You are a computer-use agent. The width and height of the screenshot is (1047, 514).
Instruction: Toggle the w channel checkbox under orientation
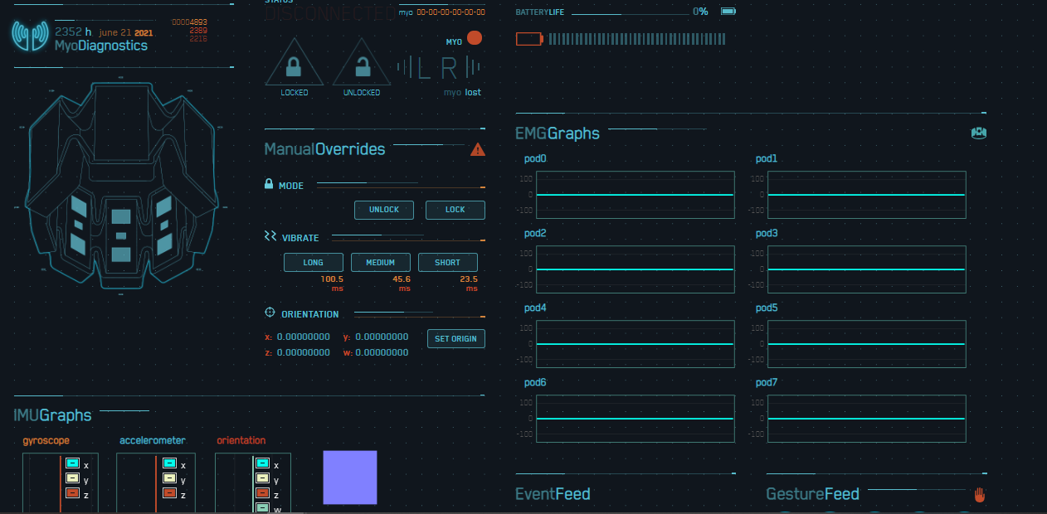coord(263,507)
